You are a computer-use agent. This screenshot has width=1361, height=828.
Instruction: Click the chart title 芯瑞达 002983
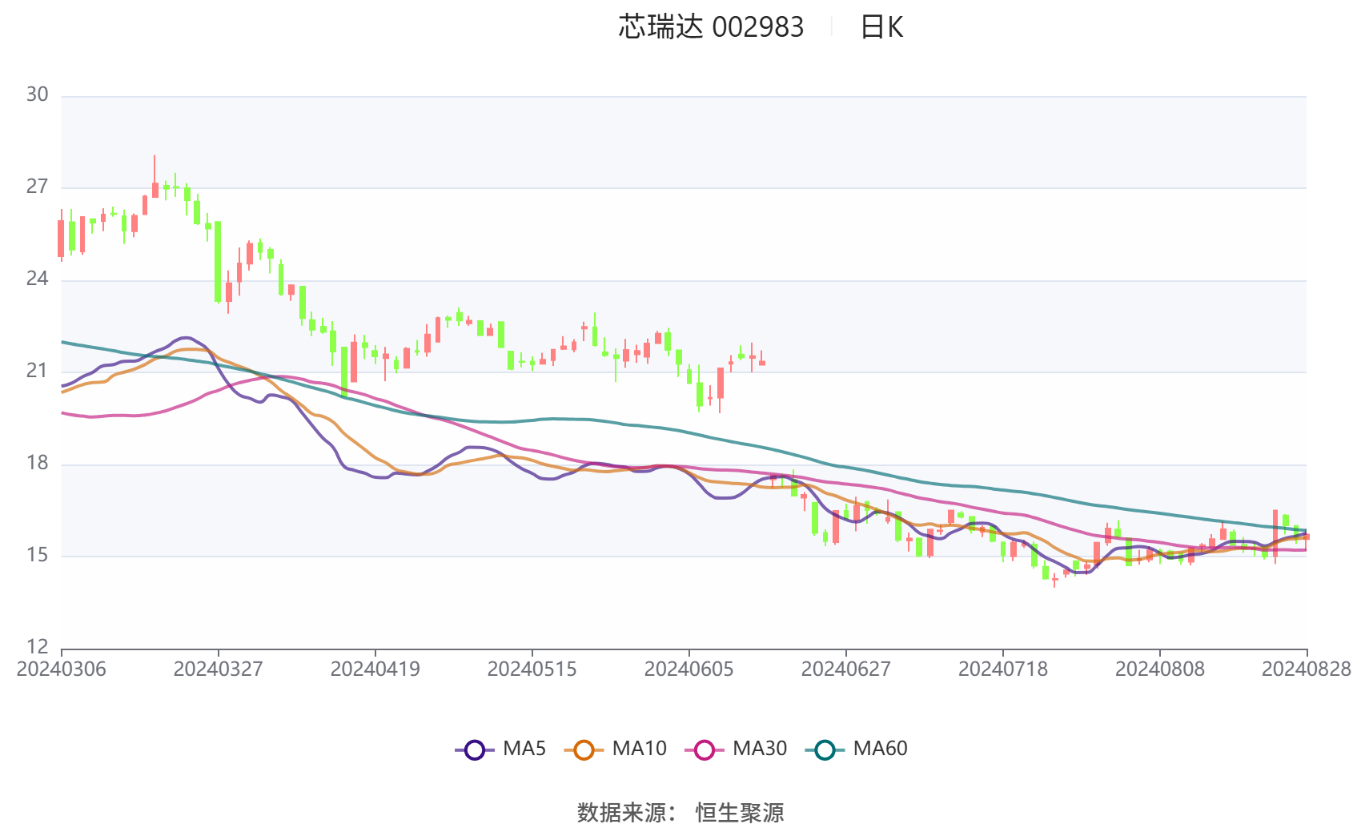(711, 27)
